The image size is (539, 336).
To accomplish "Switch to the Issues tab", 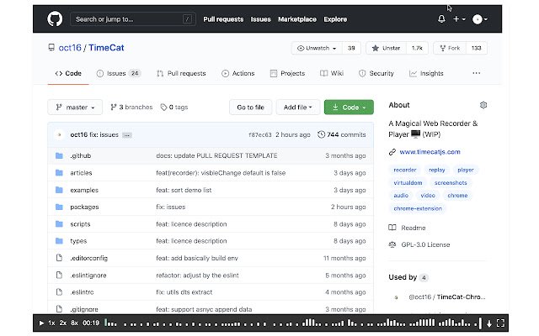I will [119, 73].
